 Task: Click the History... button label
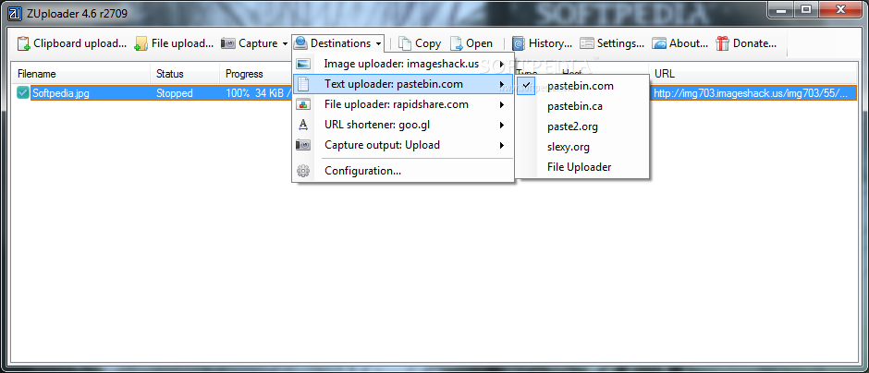(550, 43)
